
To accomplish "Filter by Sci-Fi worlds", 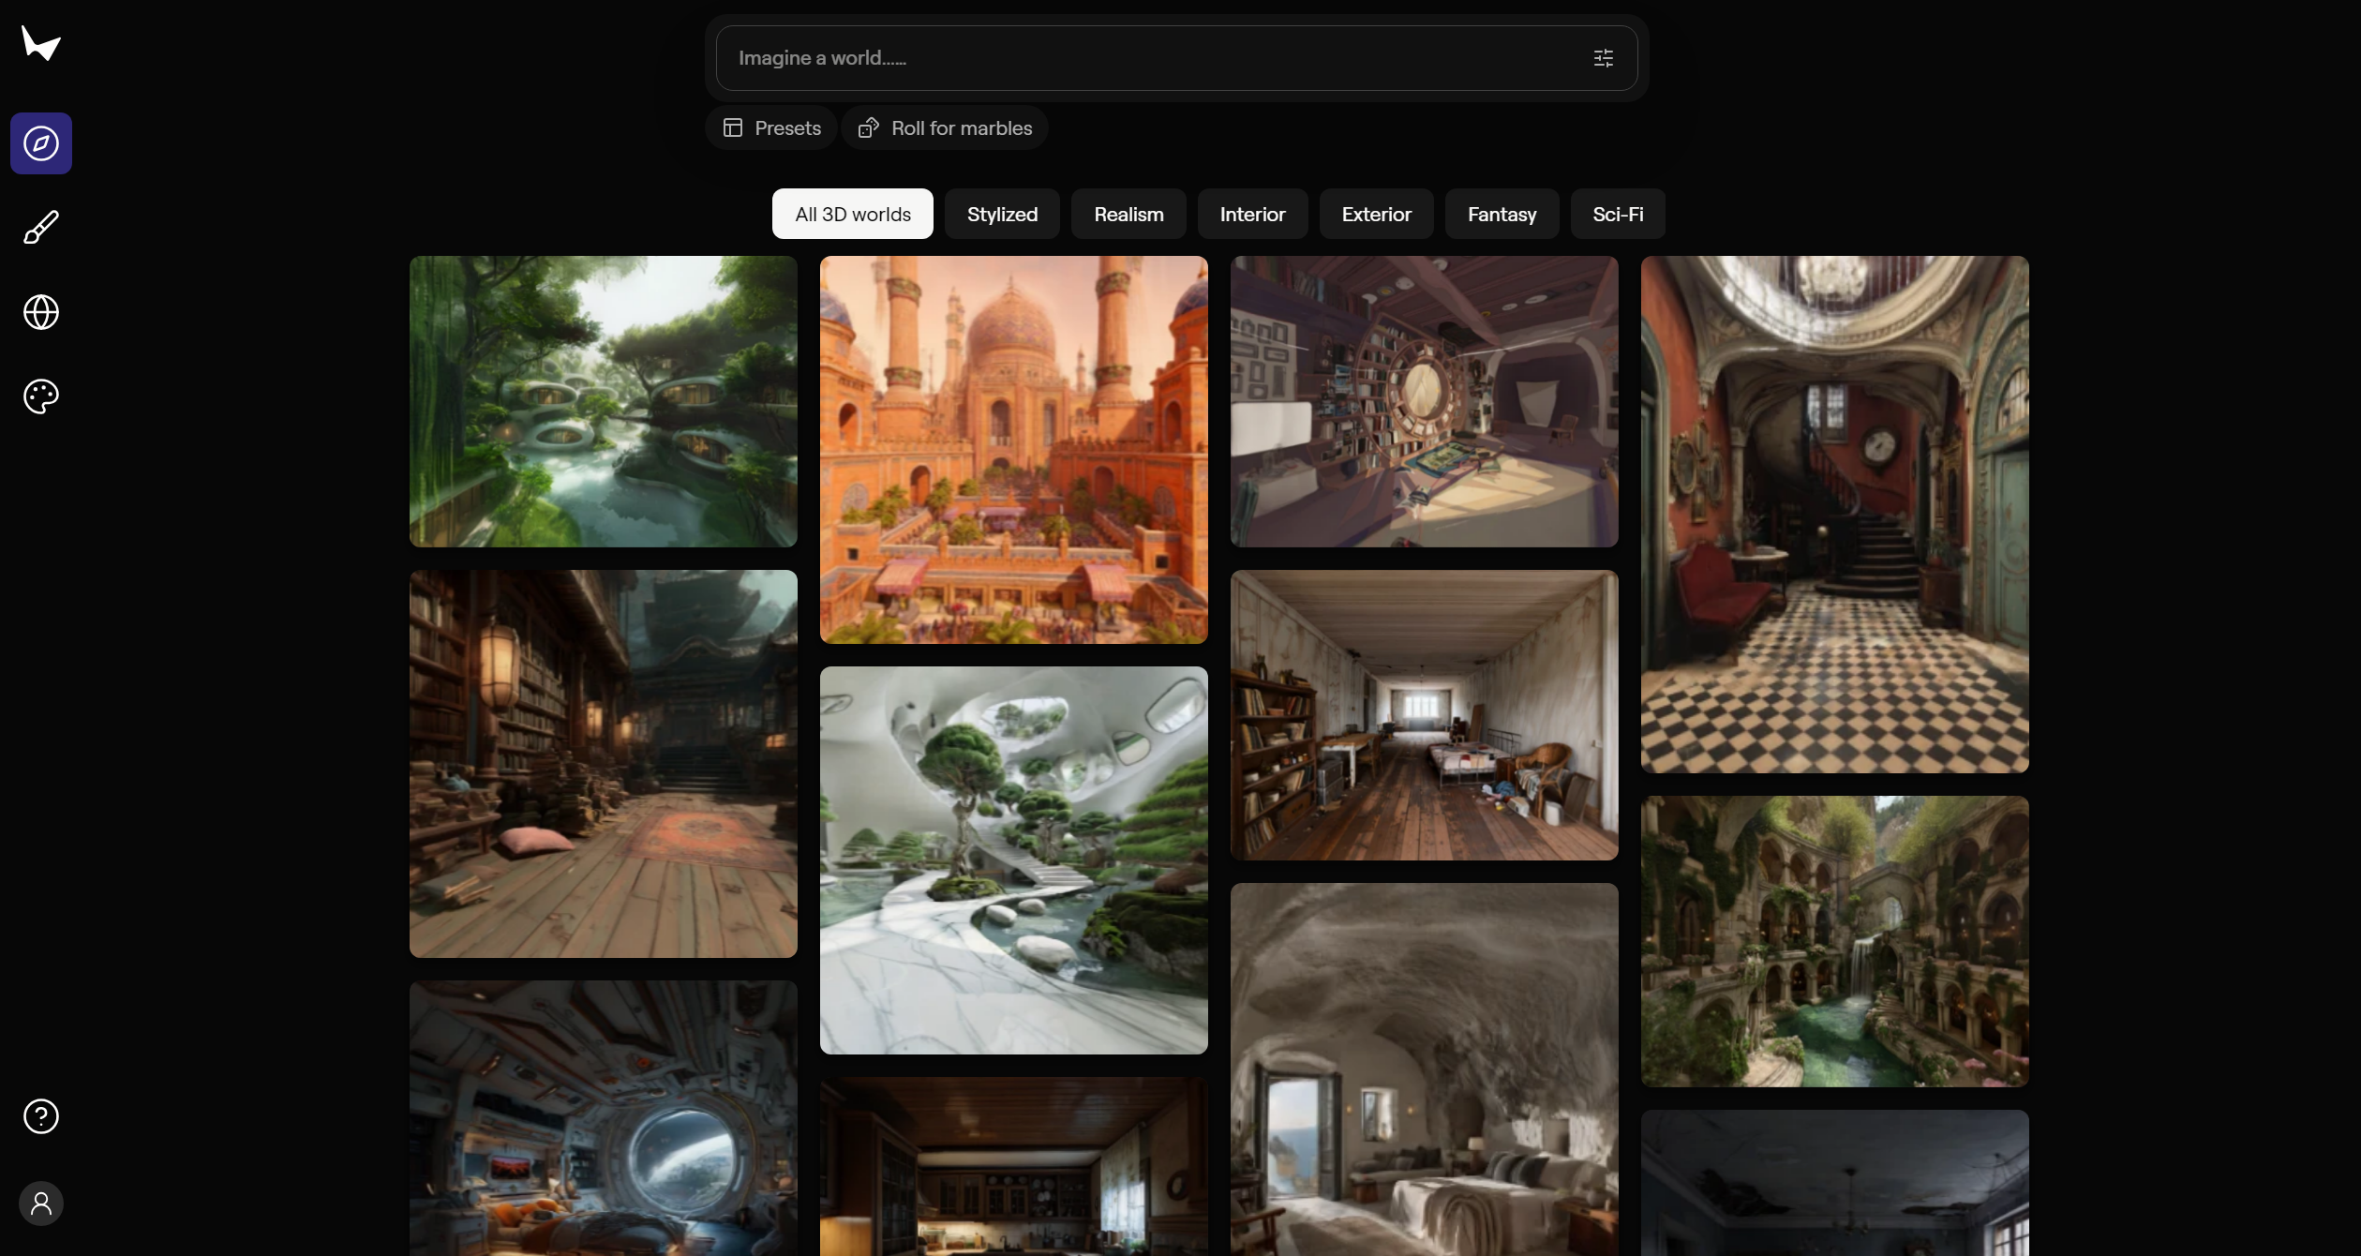I will click(1618, 215).
